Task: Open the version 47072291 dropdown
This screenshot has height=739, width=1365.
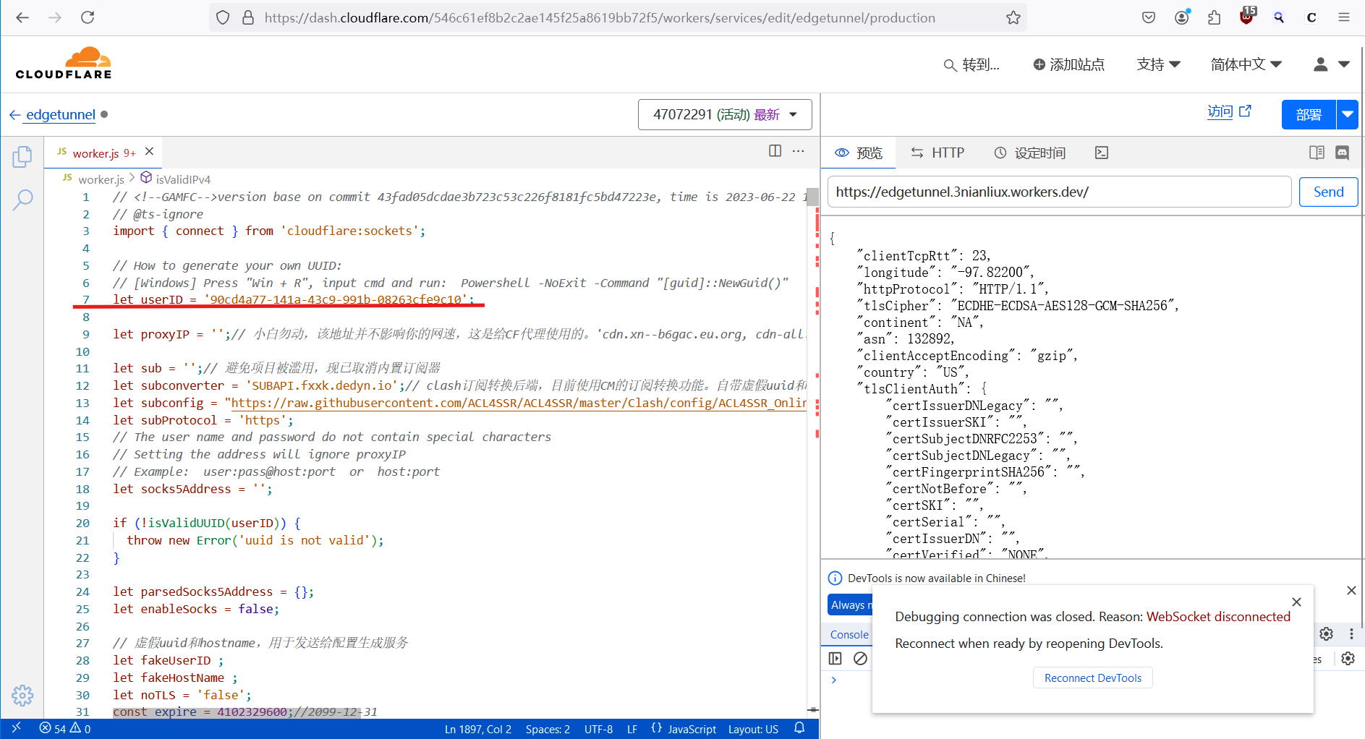Action: point(725,114)
